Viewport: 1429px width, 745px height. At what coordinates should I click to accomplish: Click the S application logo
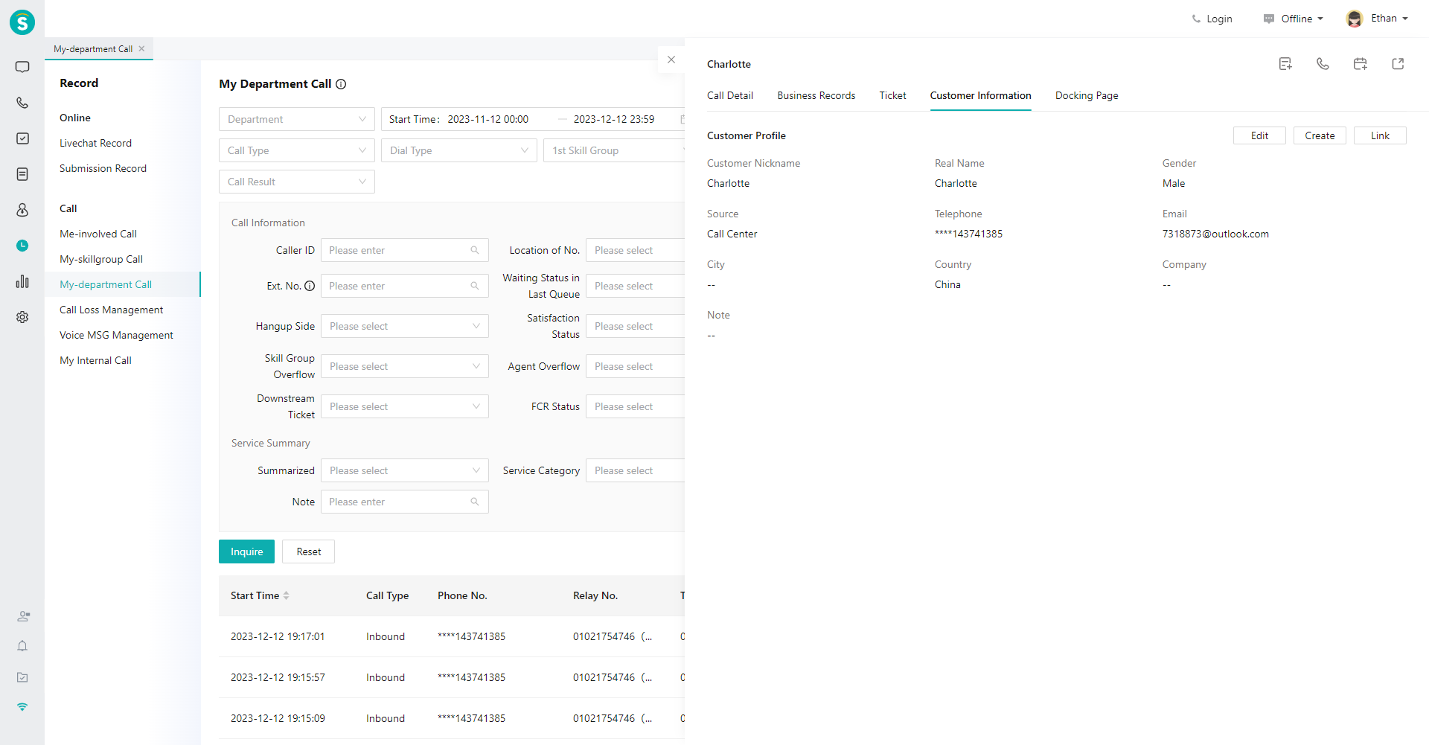tap(22, 22)
